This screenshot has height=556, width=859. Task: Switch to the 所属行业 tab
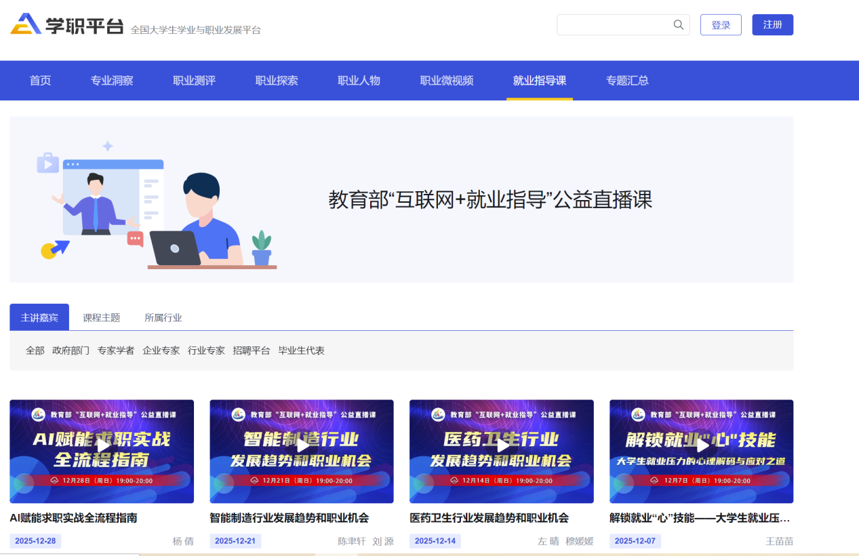tap(163, 317)
